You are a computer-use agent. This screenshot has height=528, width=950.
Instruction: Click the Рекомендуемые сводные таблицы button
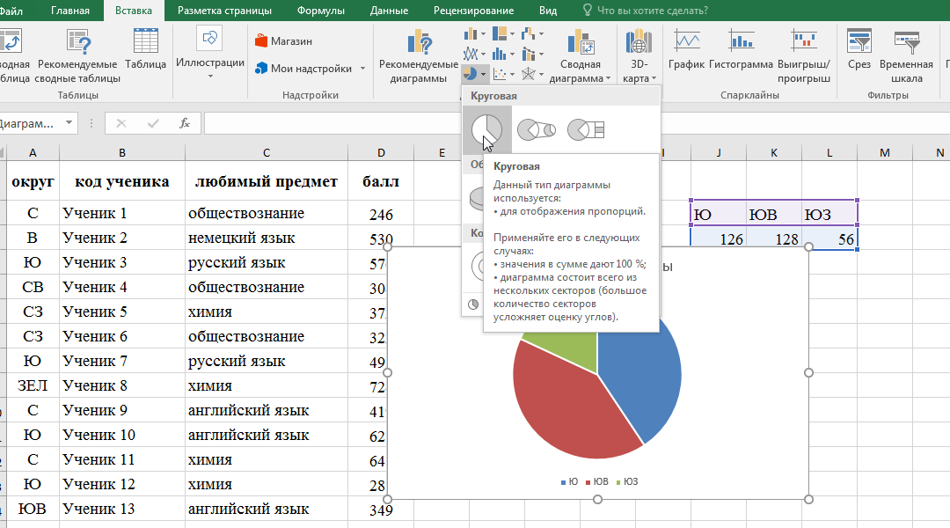point(77,55)
